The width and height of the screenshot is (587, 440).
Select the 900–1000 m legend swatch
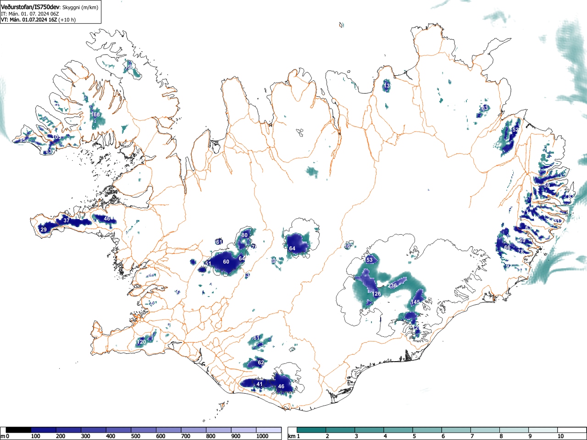(x=244, y=430)
